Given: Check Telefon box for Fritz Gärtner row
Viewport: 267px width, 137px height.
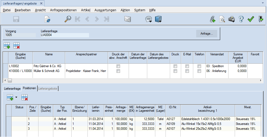Looking at the screenshot, I should (199, 66).
